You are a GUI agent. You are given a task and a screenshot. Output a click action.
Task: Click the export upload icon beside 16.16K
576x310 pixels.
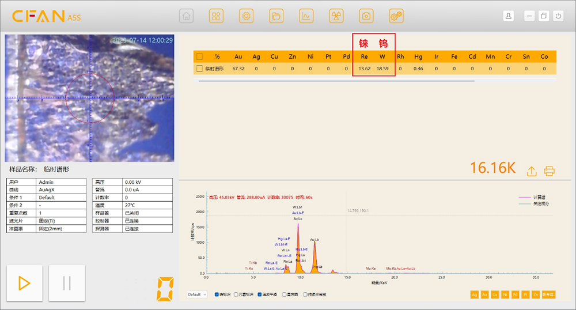point(532,171)
